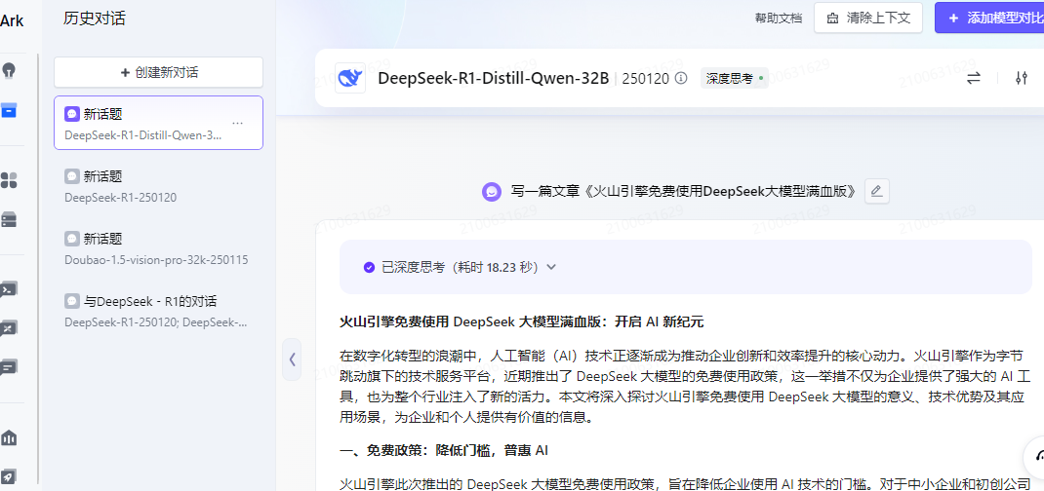Open the 新话题 Doubao-1.5-vision-pro conversation
This screenshot has height=491, width=1044.
(x=158, y=248)
